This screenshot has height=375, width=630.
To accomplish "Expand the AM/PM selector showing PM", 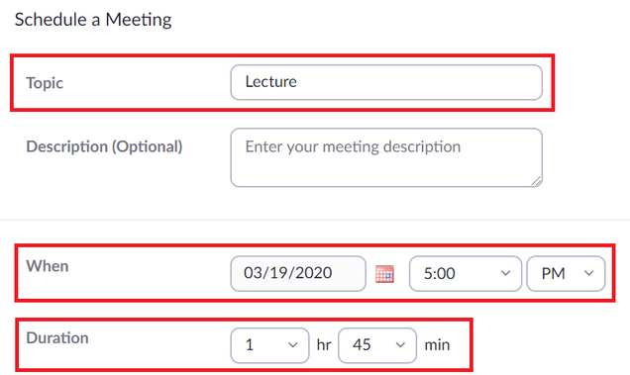I will [566, 273].
